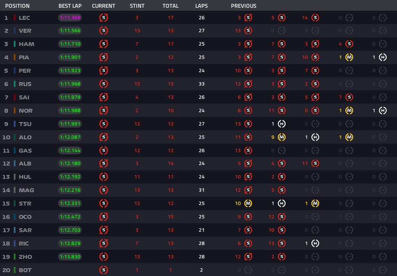Select the RUS driver row name
Screen dimensions: 397x276
pyautogui.click(x=25, y=84)
